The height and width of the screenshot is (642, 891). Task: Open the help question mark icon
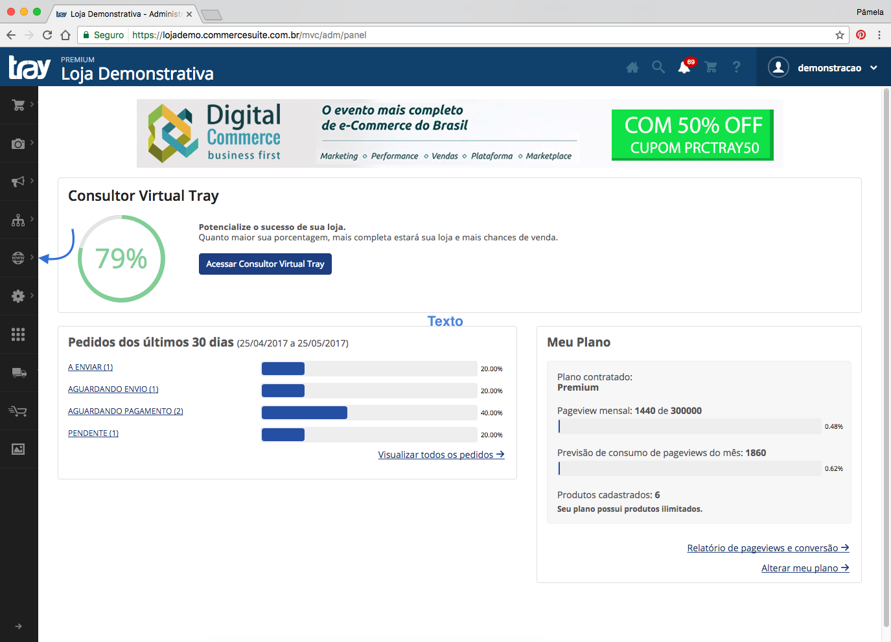pos(737,67)
